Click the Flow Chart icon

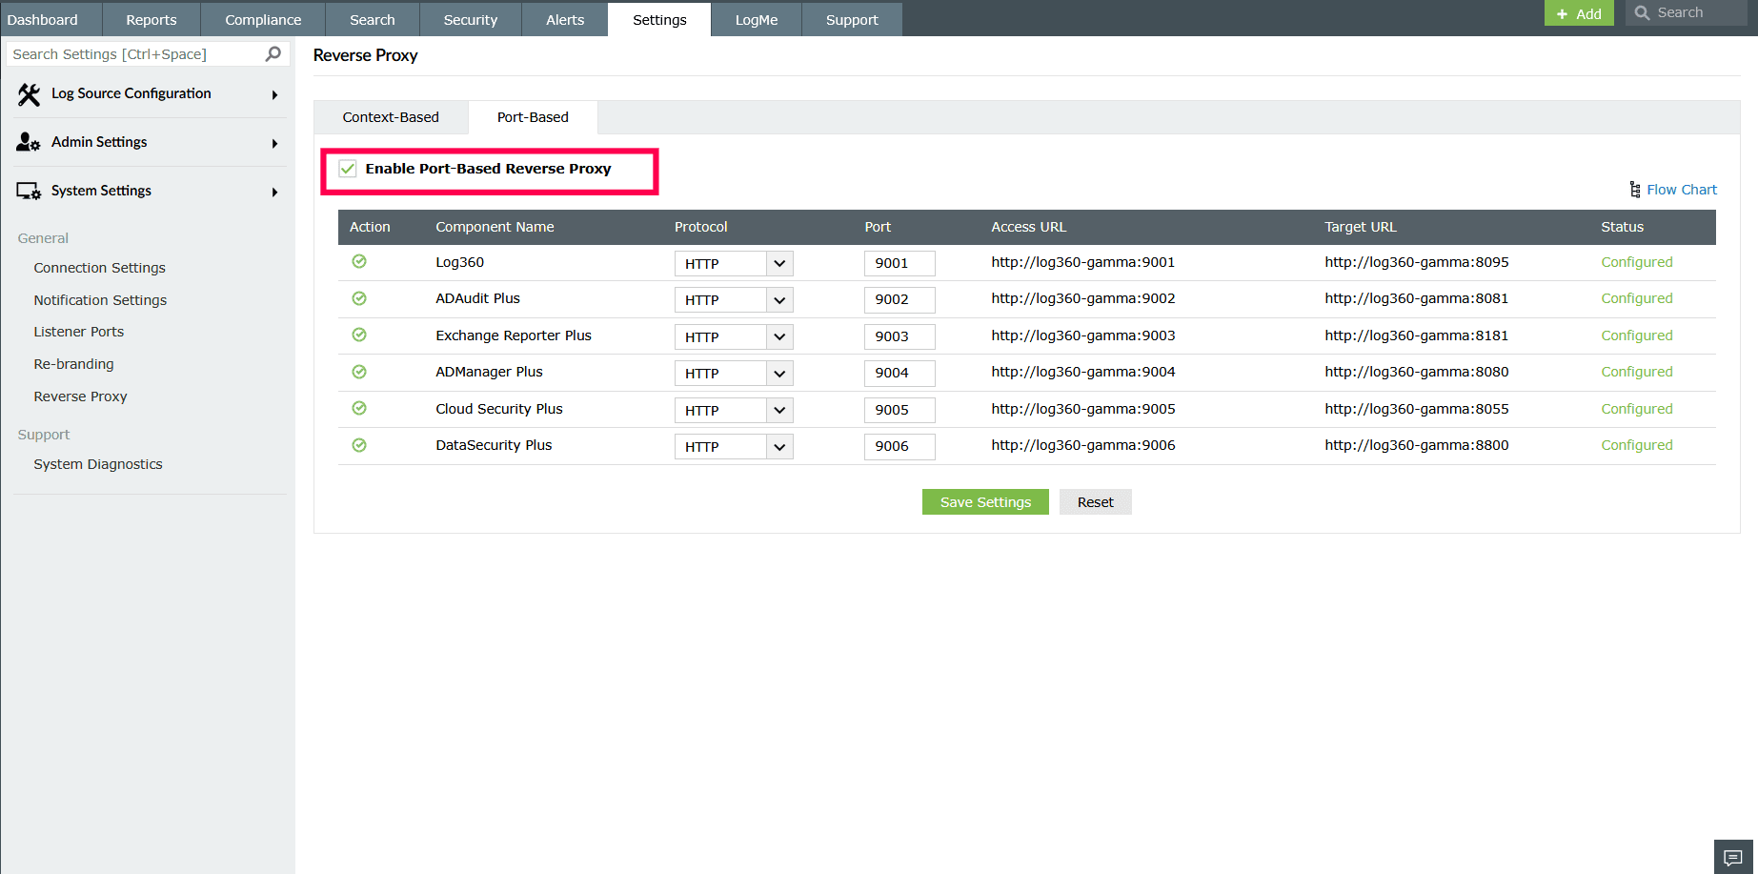coord(1635,190)
